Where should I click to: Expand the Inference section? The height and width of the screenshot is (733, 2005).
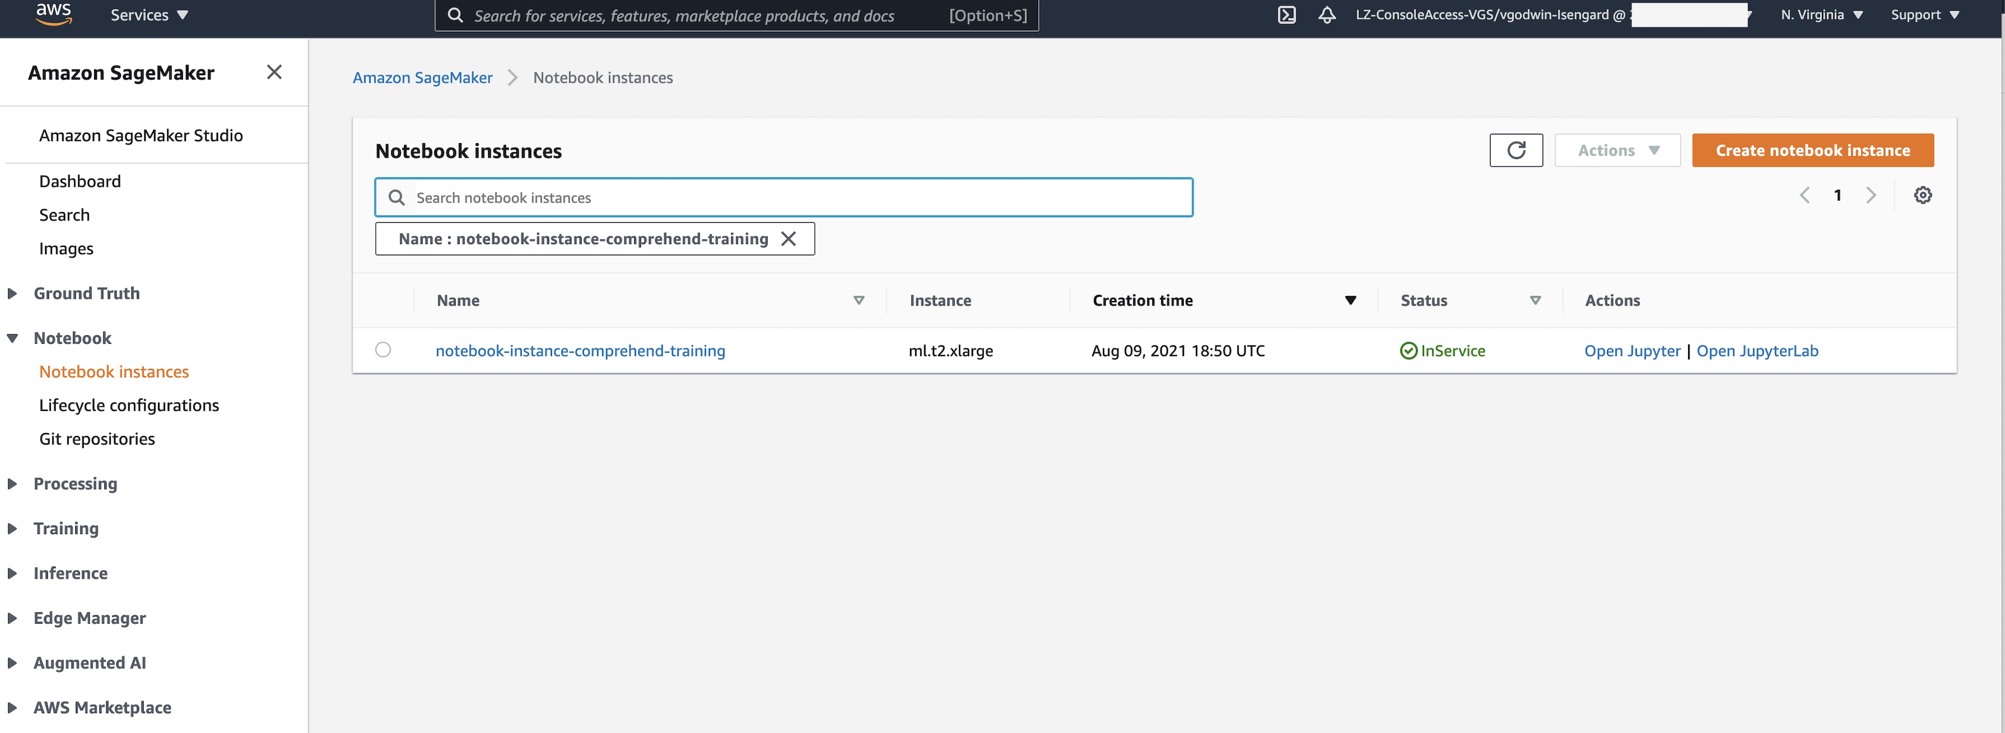tap(13, 573)
